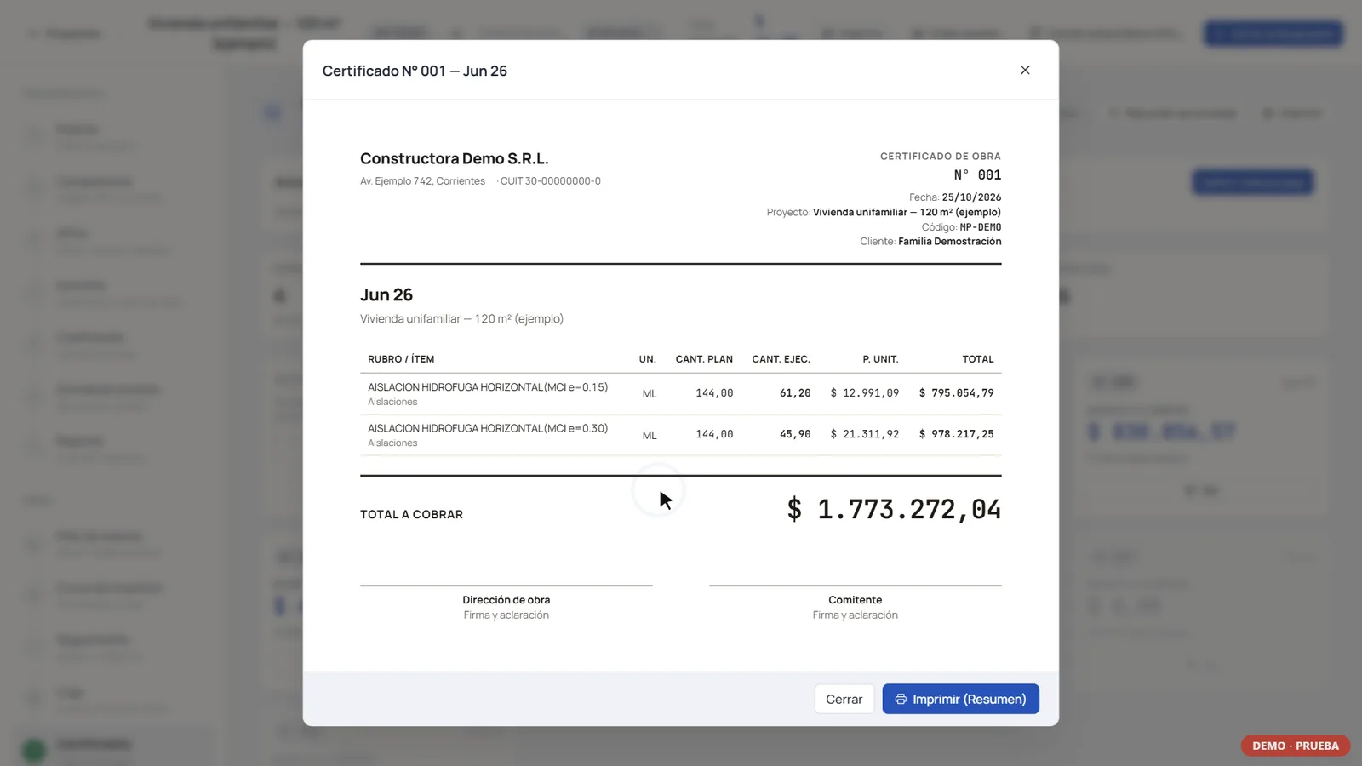Click the Proyecto value in the certificate header
This screenshot has width=1362, height=766.
(907, 213)
